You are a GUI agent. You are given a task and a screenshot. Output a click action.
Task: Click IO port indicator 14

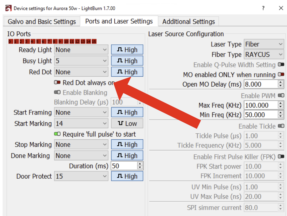pyautogui.click(x=89, y=41)
